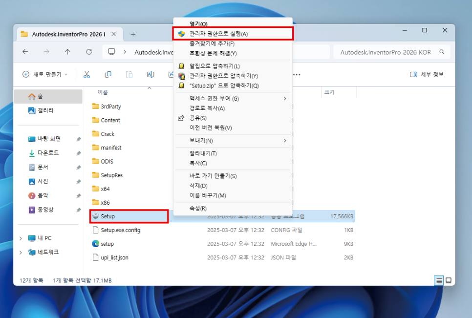
Task: Switch to large thumbnails view icon
Action: coord(449,280)
